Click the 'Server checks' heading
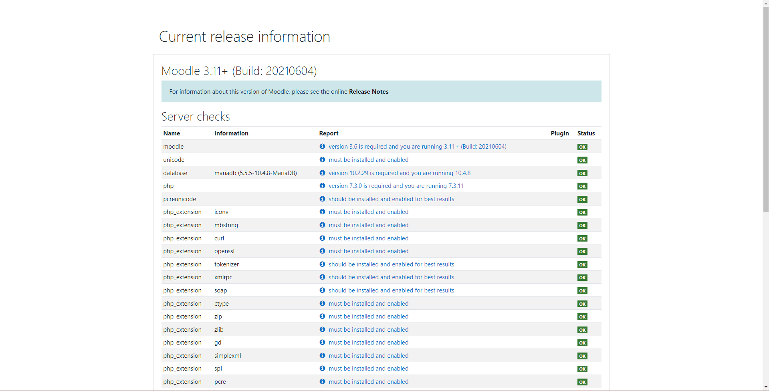 coord(196,117)
